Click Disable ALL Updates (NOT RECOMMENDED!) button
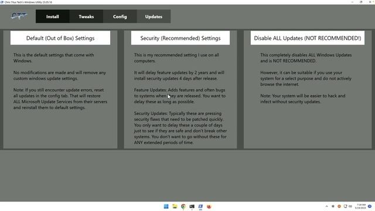This screenshot has width=375, height=211. 308,38
